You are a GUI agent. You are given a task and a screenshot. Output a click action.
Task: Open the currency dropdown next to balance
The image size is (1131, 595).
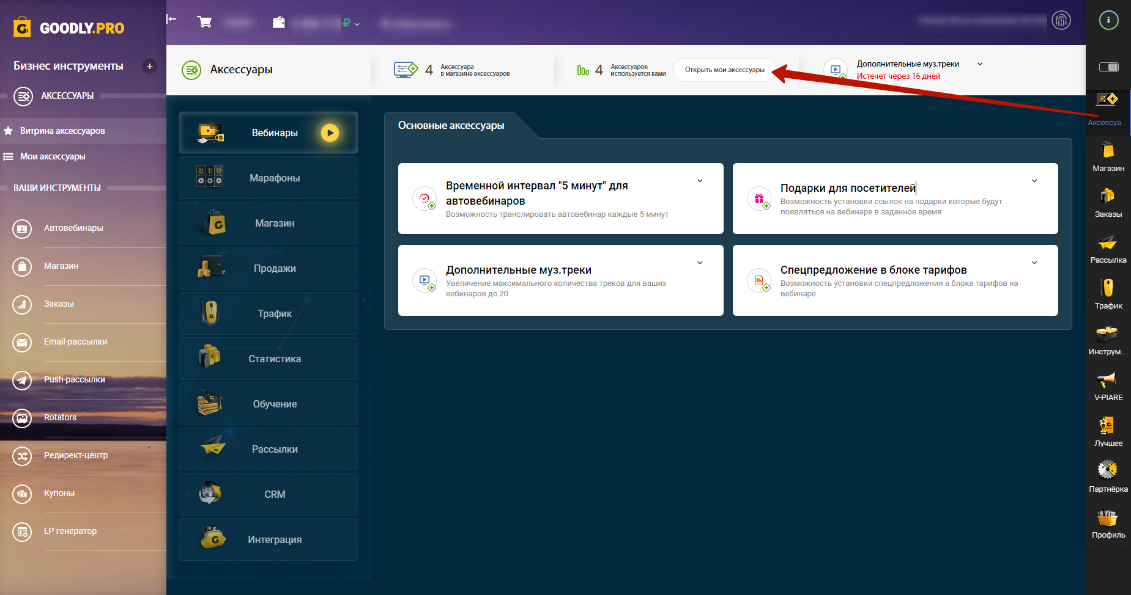tap(357, 24)
